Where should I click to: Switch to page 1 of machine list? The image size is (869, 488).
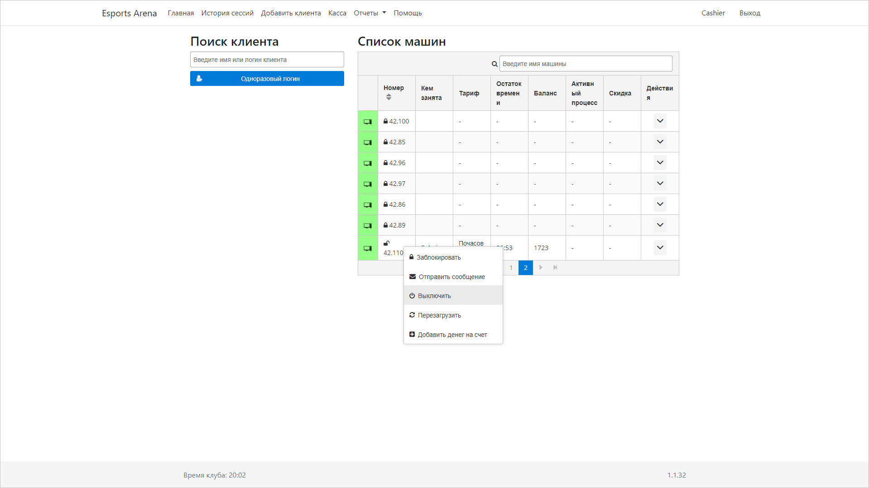[511, 268]
